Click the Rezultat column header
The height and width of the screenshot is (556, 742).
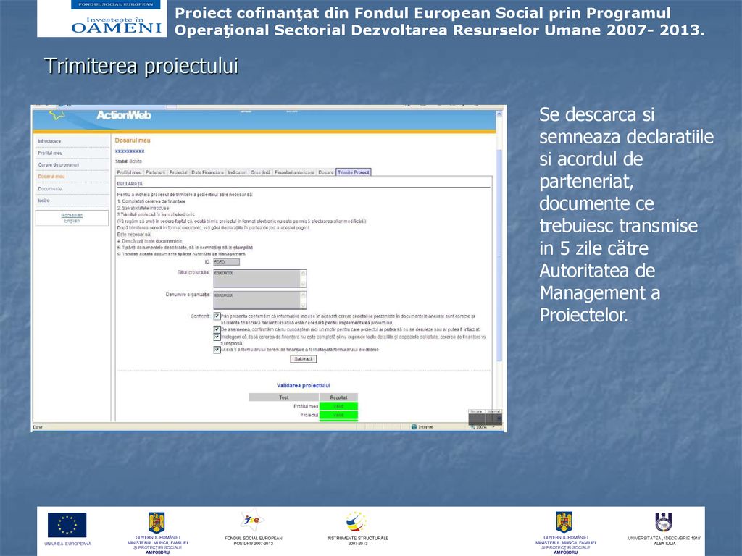[x=339, y=397]
